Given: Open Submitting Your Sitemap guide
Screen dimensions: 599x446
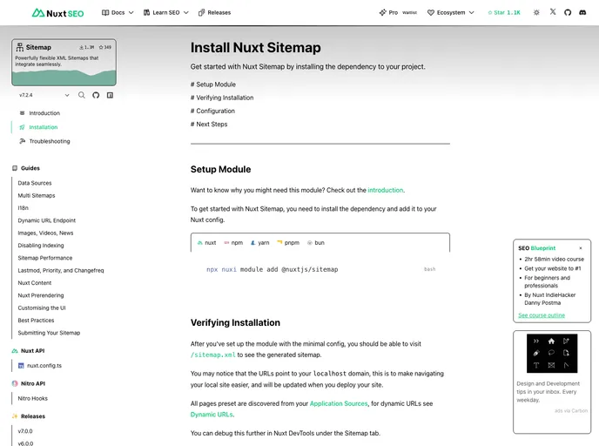Looking at the screenshot, I should pyautogui.click(x=49, y=333).
